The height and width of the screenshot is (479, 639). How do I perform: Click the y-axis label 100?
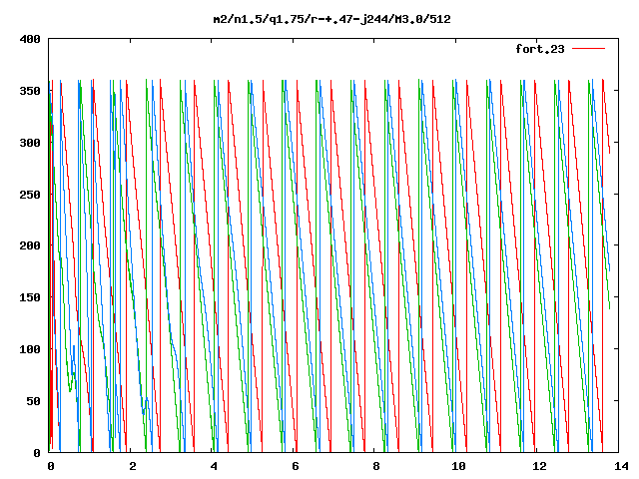tap(30, 349)
